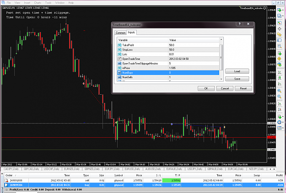This screenshot has width=286, height=193.
Task: Open the Indicators list icon
Action: pyautogui.click(x=279, y=117)
